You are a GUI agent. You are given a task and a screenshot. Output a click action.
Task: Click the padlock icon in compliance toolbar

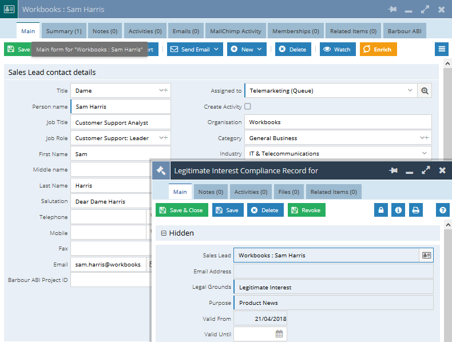(381, 210)
